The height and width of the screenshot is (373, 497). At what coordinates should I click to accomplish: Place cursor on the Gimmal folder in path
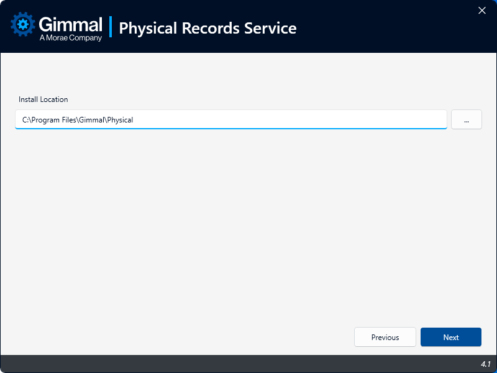(x=92, y=120)
